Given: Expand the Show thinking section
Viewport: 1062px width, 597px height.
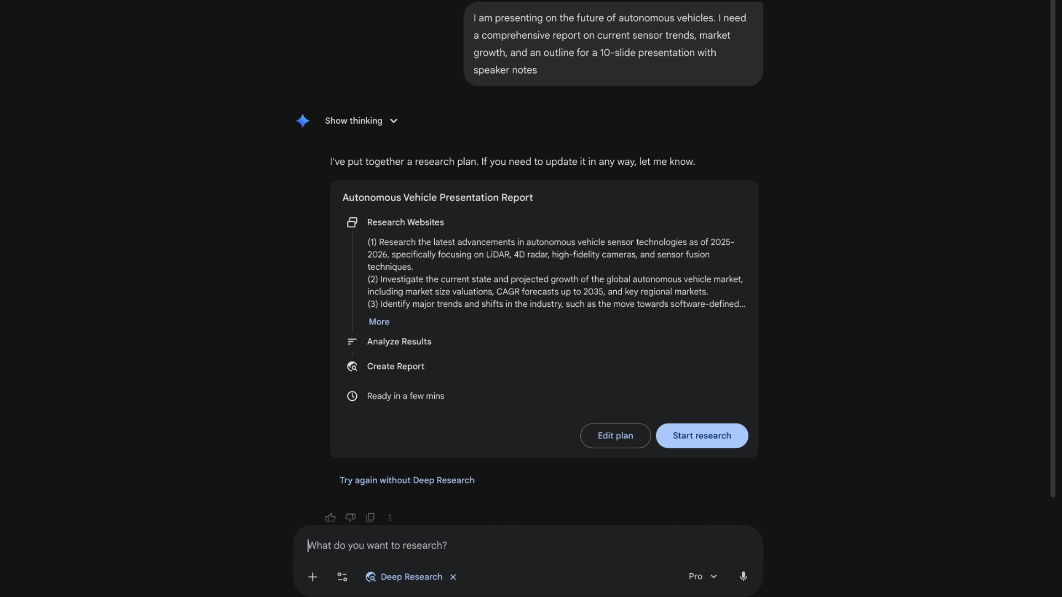Looking at the screenshot, I should tap(361, 121).
